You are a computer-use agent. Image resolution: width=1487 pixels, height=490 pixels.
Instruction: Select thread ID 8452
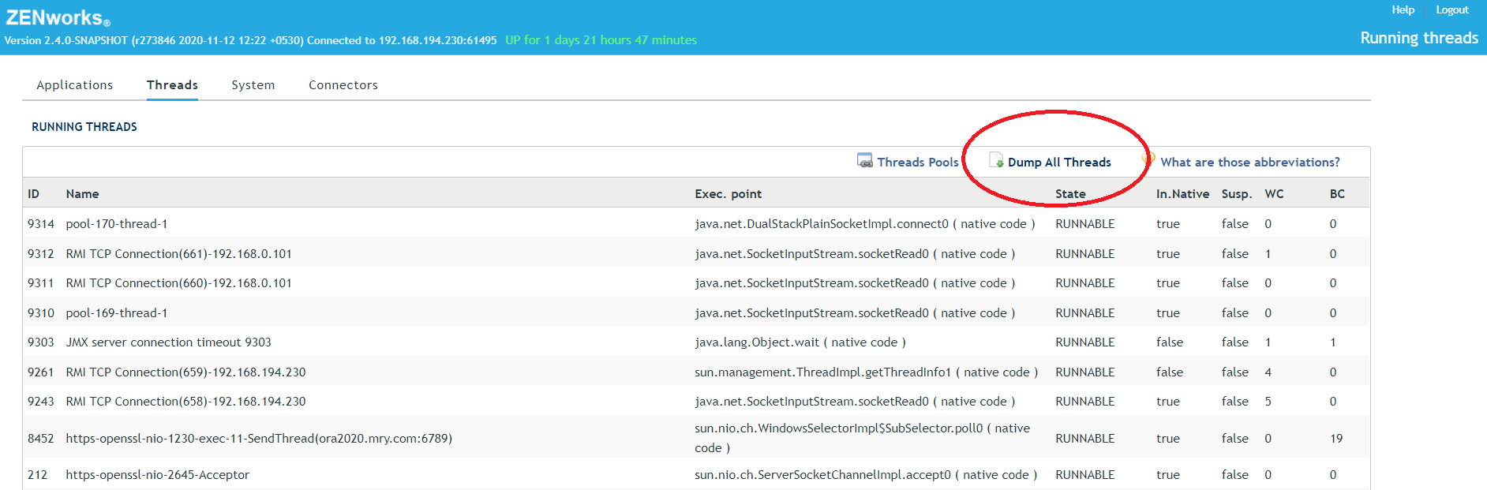click(41, 439)
